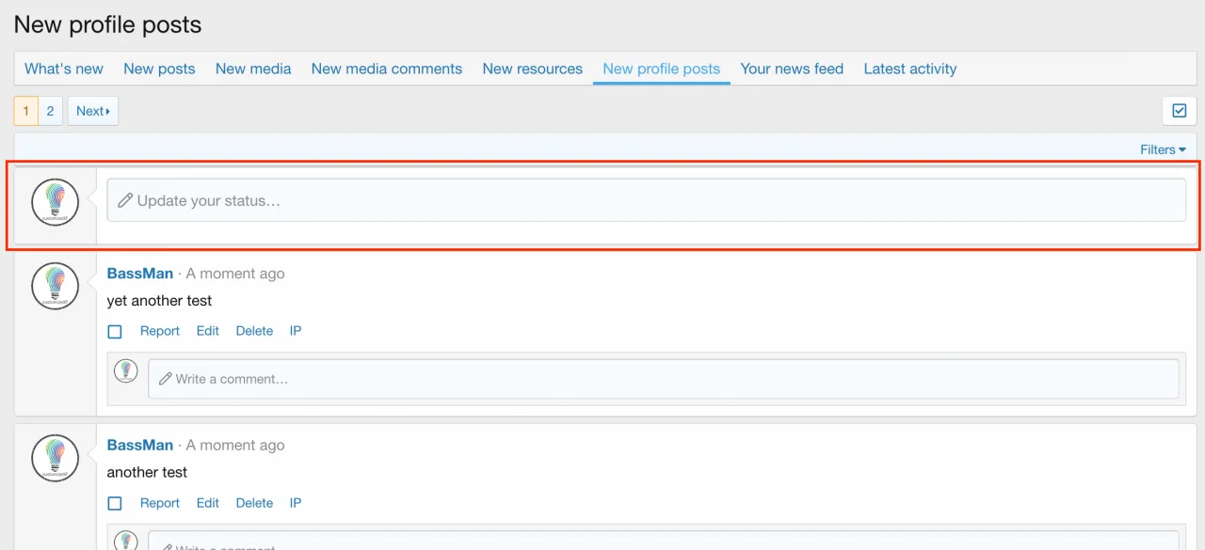The height and width of the screenshot is (550, 1205).
Task: Open the 'Latest activity' tab
Action: (909, 68)
